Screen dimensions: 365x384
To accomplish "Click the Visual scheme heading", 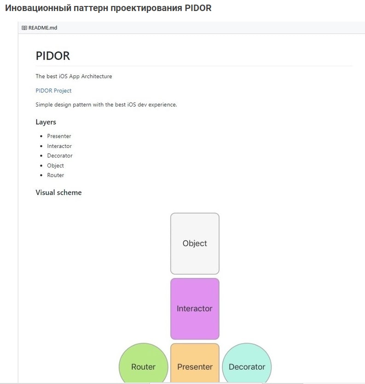I will [x=58, y=192].
